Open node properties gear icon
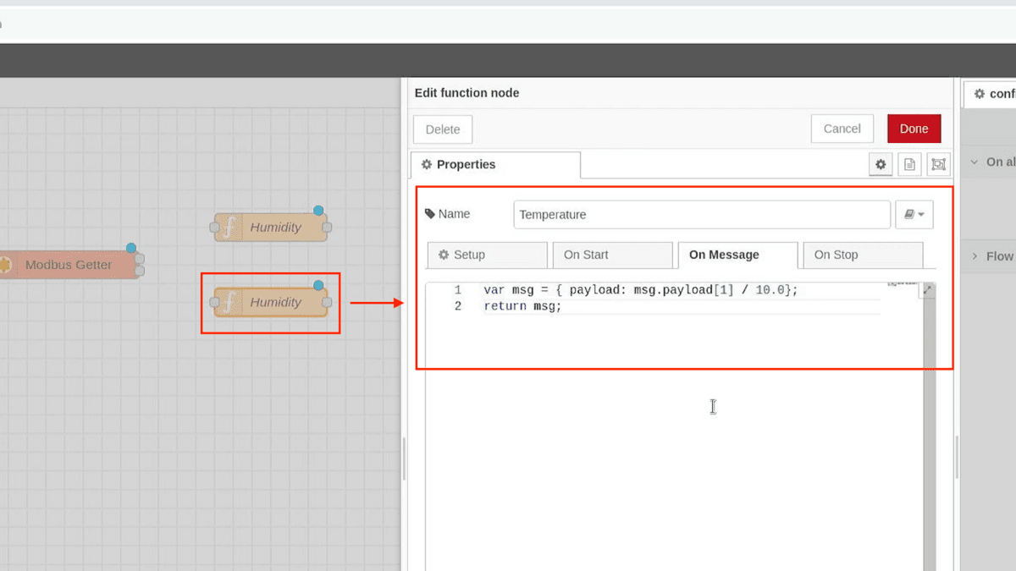 [881, 164]
